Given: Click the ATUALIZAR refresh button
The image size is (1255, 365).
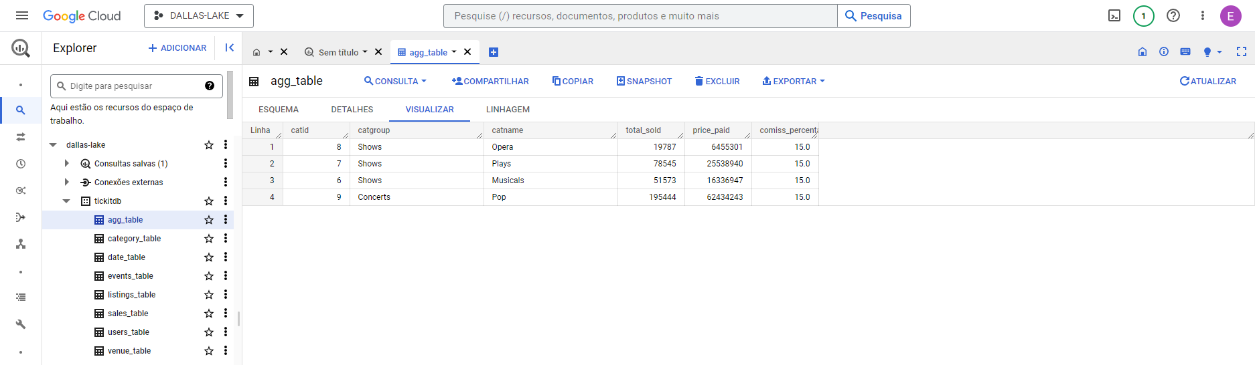Looking at the screenshot, I should (x=1208, y=82).
